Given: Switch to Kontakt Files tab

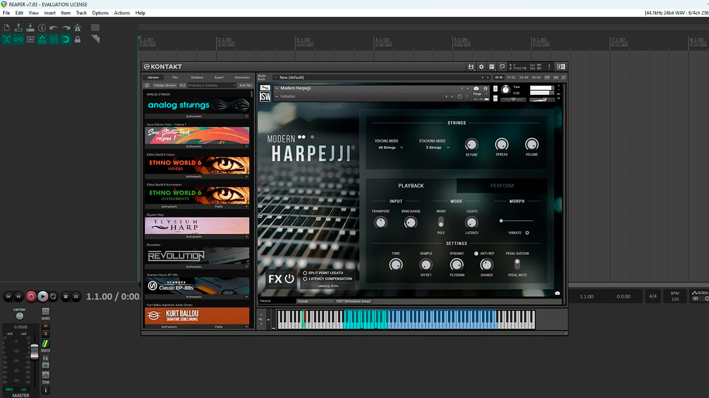Looking at the screenshot, I should point(175,78).
